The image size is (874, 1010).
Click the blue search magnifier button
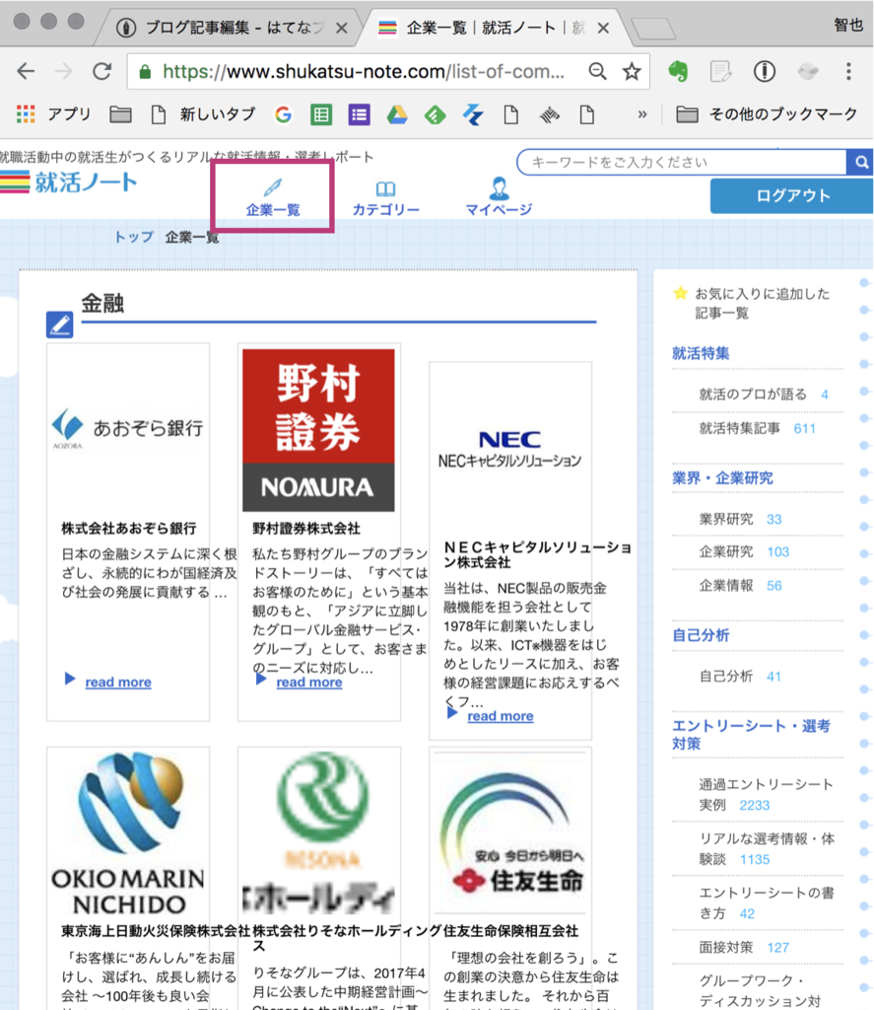coord(860,162)
